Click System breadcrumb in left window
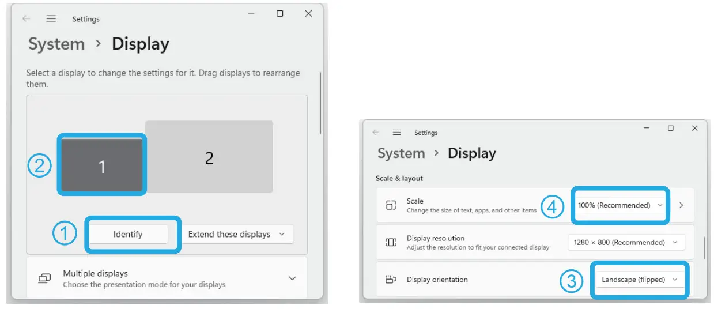Screen dimensions: 714x309 point(56,44)
